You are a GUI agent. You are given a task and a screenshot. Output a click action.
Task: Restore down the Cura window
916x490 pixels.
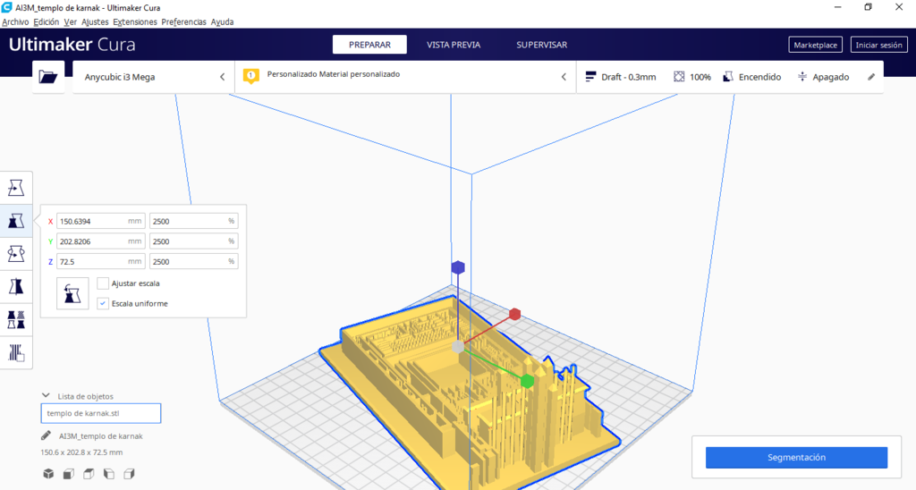(868, 7)
